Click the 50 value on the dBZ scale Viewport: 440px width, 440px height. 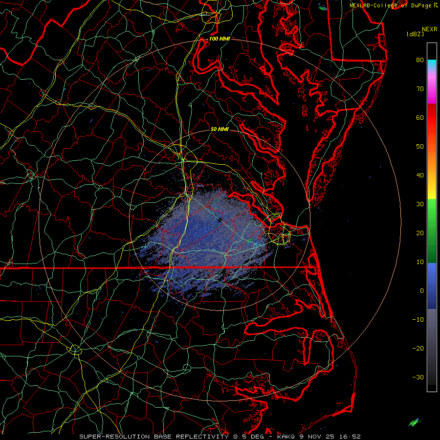420,147
